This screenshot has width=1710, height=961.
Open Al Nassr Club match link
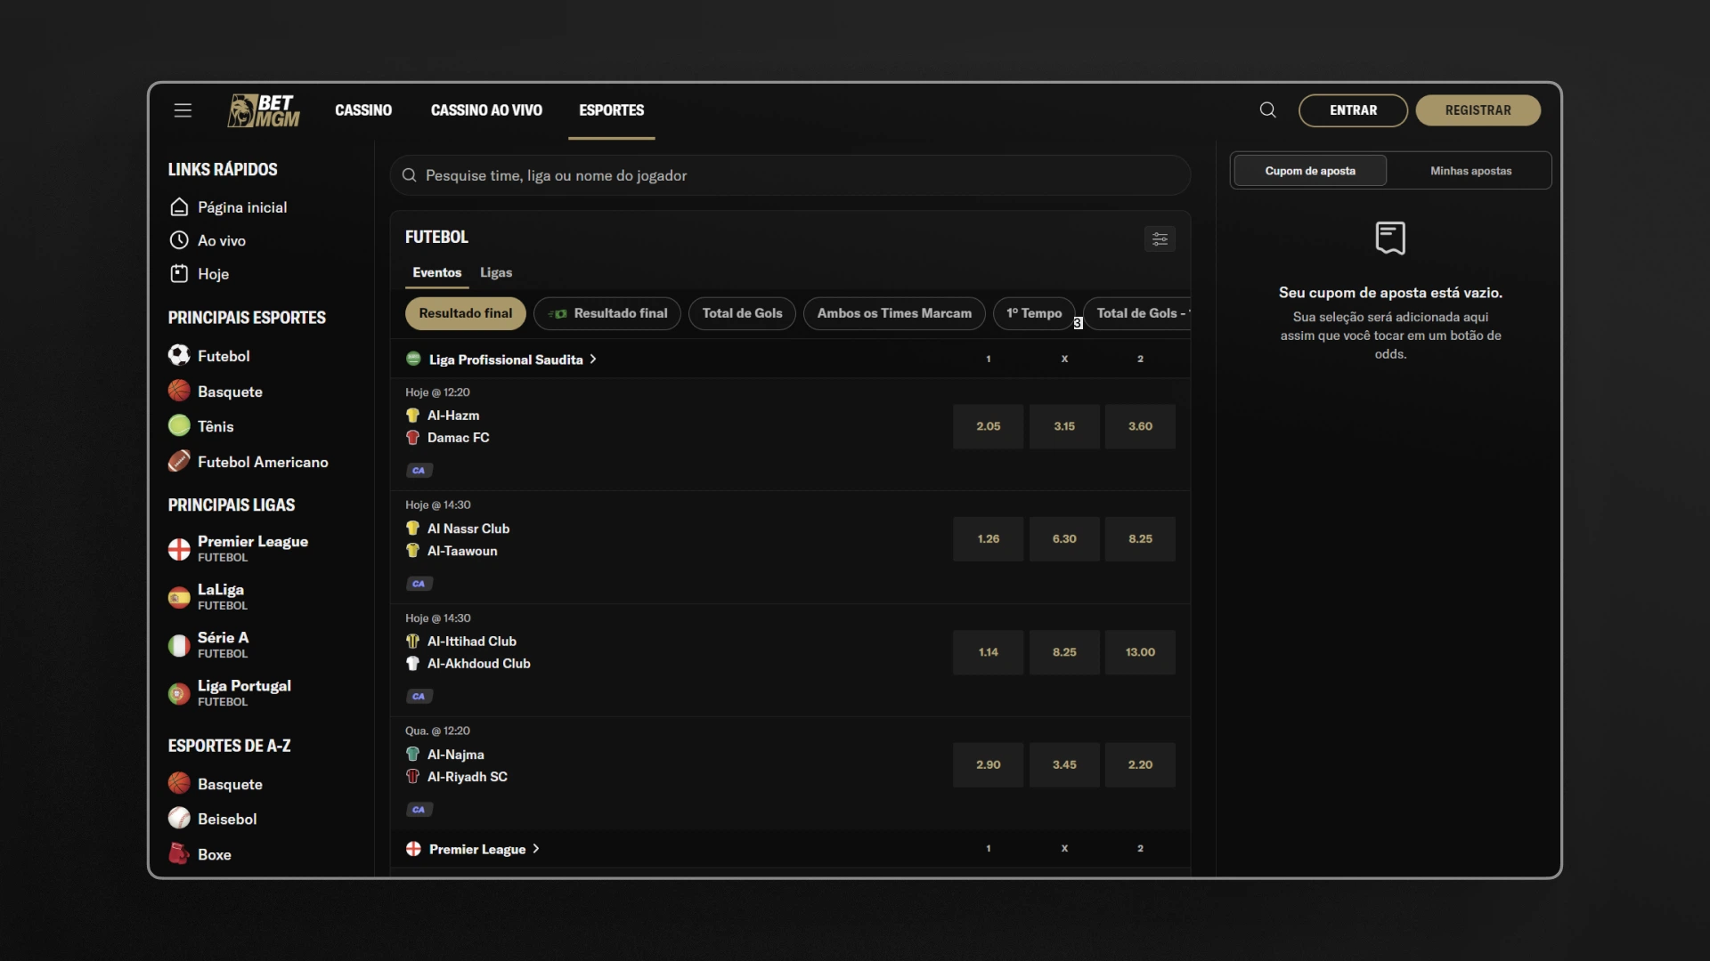tap(468, 529)
